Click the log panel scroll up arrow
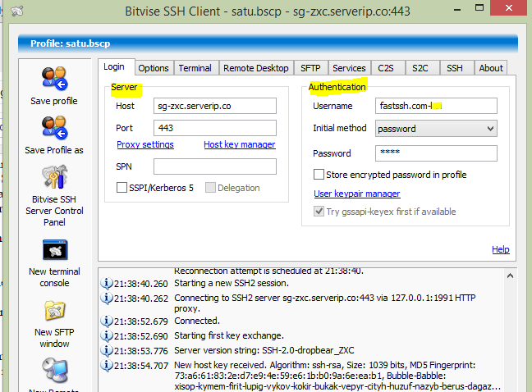The height and width of the screenshot is (392, 532). (x=510, y=276)
